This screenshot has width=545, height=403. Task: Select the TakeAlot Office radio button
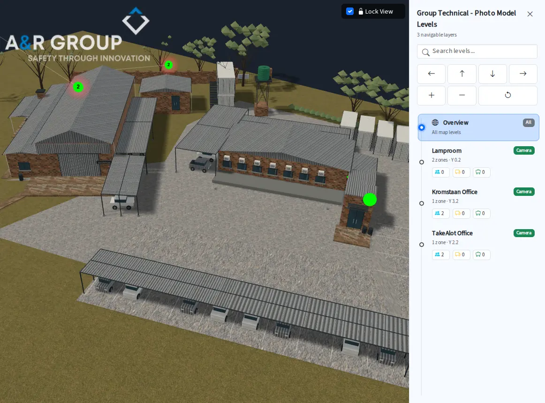[x=422, y=245]
